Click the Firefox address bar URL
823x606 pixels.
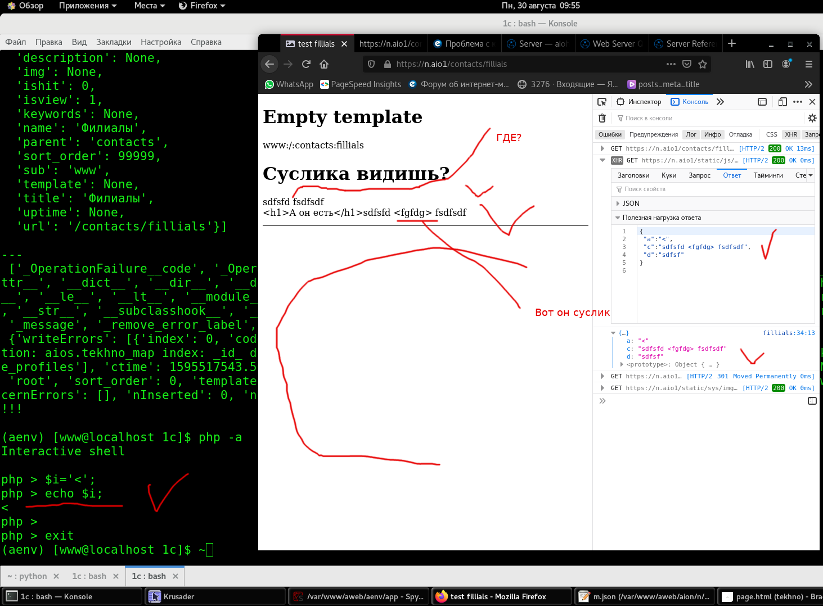(x=451, y=64)
